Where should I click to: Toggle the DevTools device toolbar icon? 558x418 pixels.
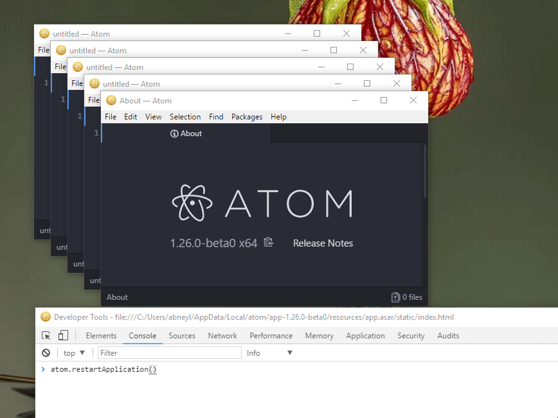pyautogui.click(x=64, y=335)
